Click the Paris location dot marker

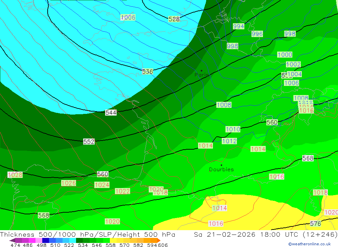click(201, 70)
